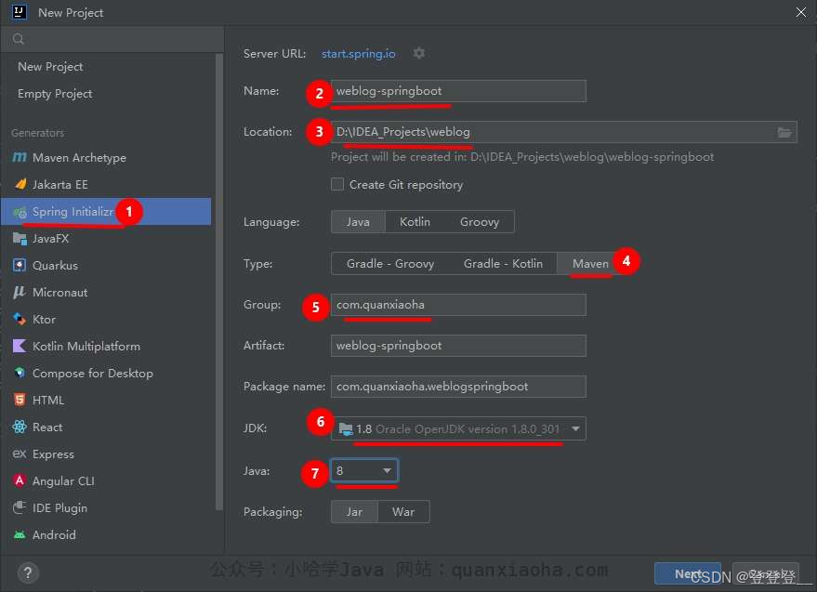
Task: Click the search magnifier icon in sidebar
Action: coord(19,38)
